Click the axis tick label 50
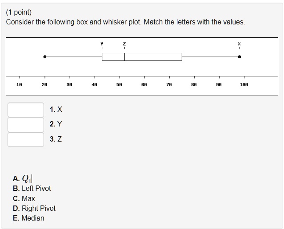The height and width of the screenshot is (229, 284). (x=119, y=84)
